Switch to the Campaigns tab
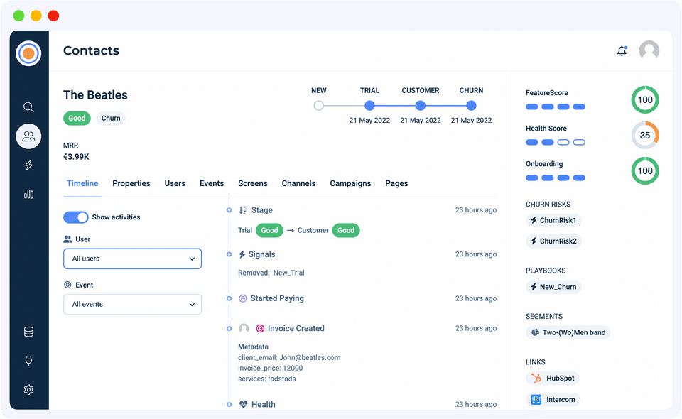Screen dimensions: 682x419 tap(350, 183)
